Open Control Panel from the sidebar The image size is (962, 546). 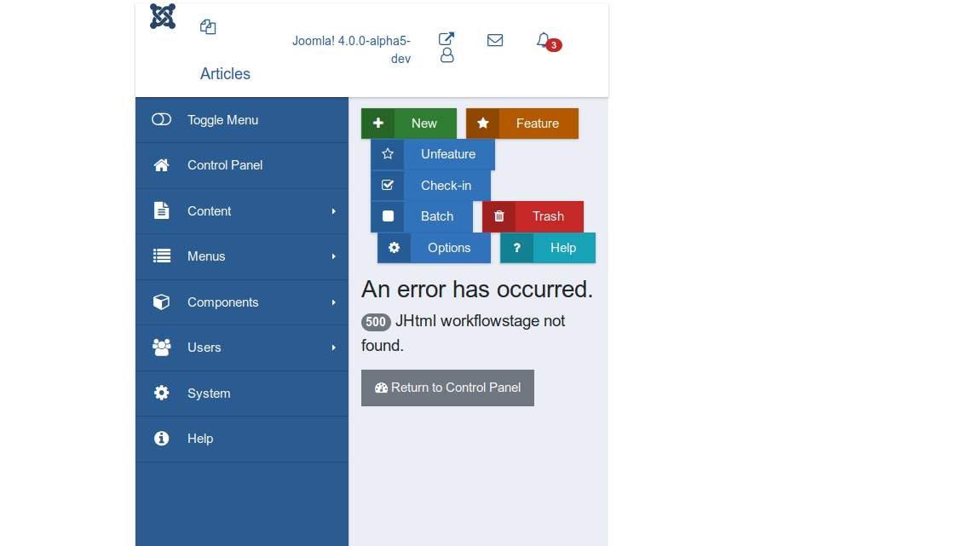point(242,165)
